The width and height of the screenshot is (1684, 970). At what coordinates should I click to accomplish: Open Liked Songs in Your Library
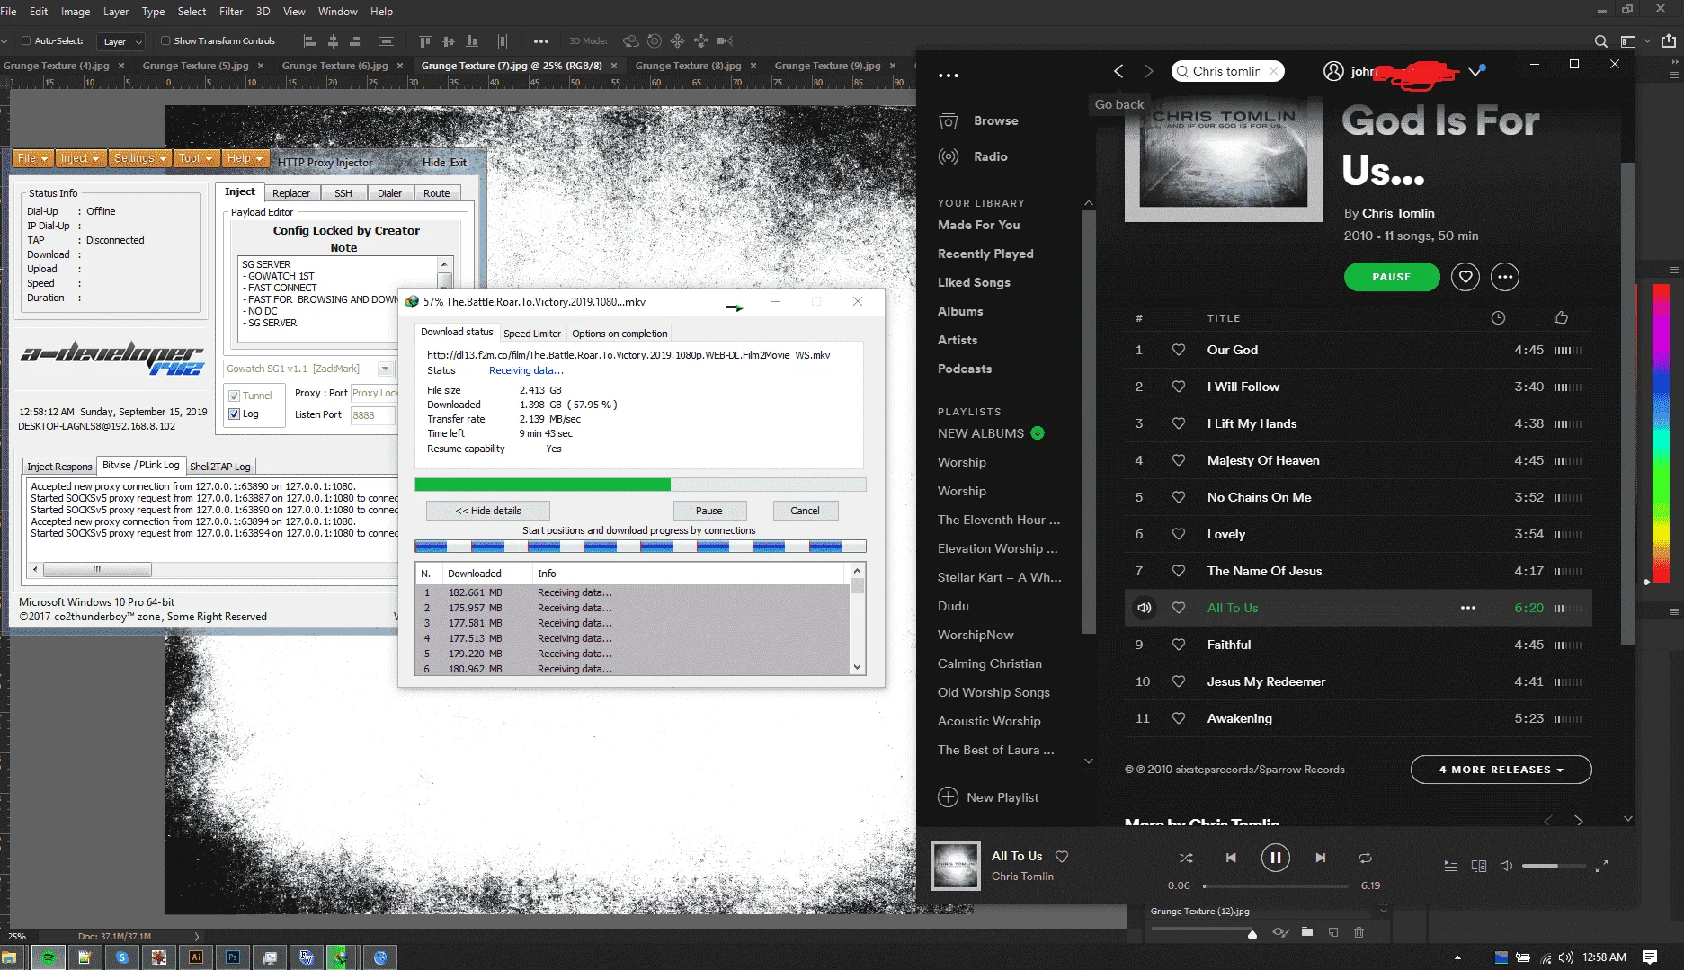click(974, 282)
